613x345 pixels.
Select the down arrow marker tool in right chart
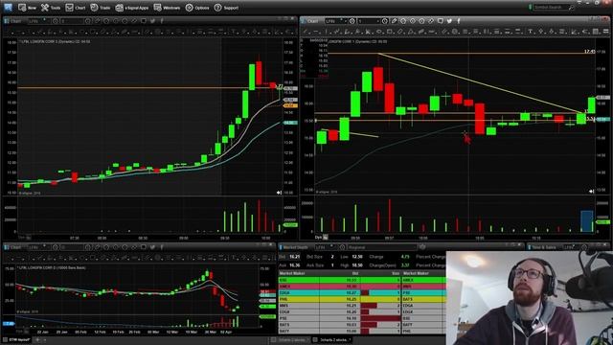pyautogui.click(x=552, y=32)
